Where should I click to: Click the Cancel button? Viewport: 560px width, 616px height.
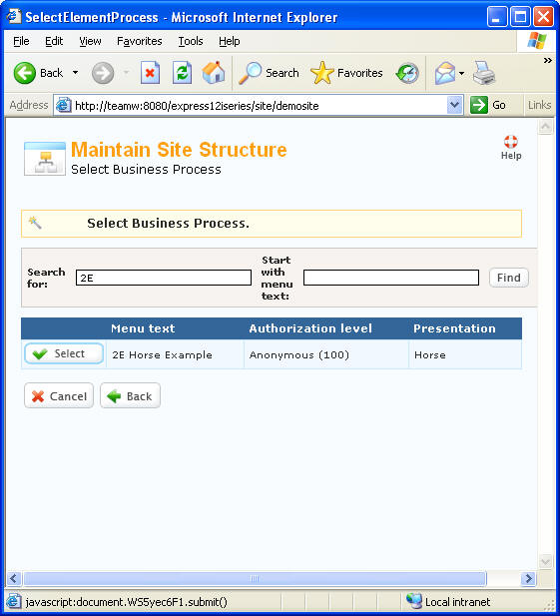(x=59, y=395)
